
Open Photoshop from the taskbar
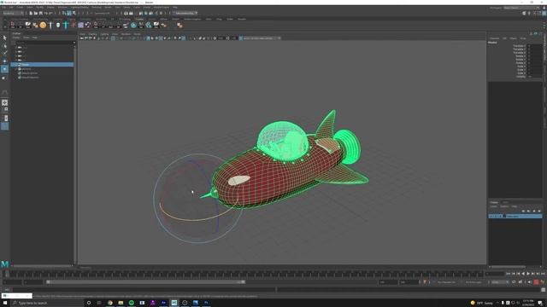(206, 303)
